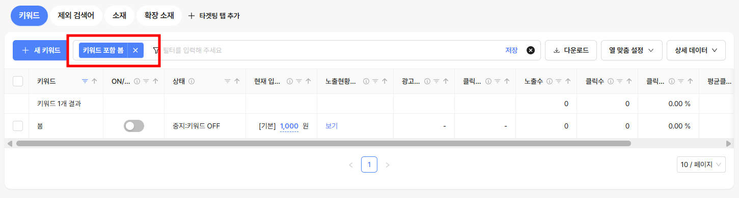Open the 제외 검색어 tab
739x198 pixels.
click(76, 16)
